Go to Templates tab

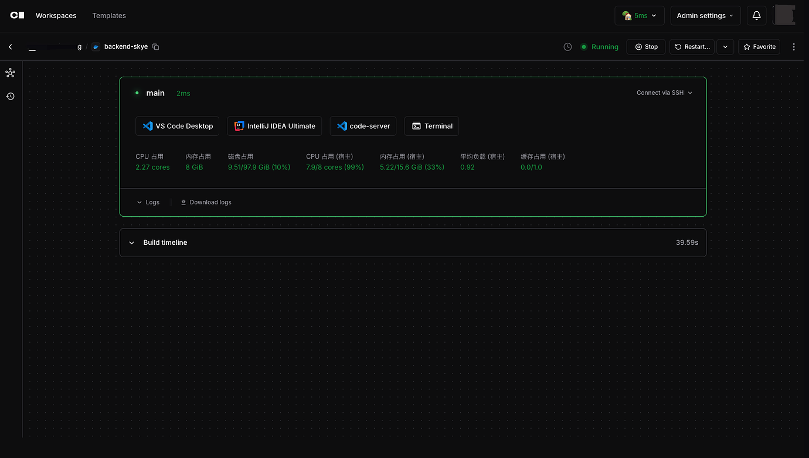point(109,16)
